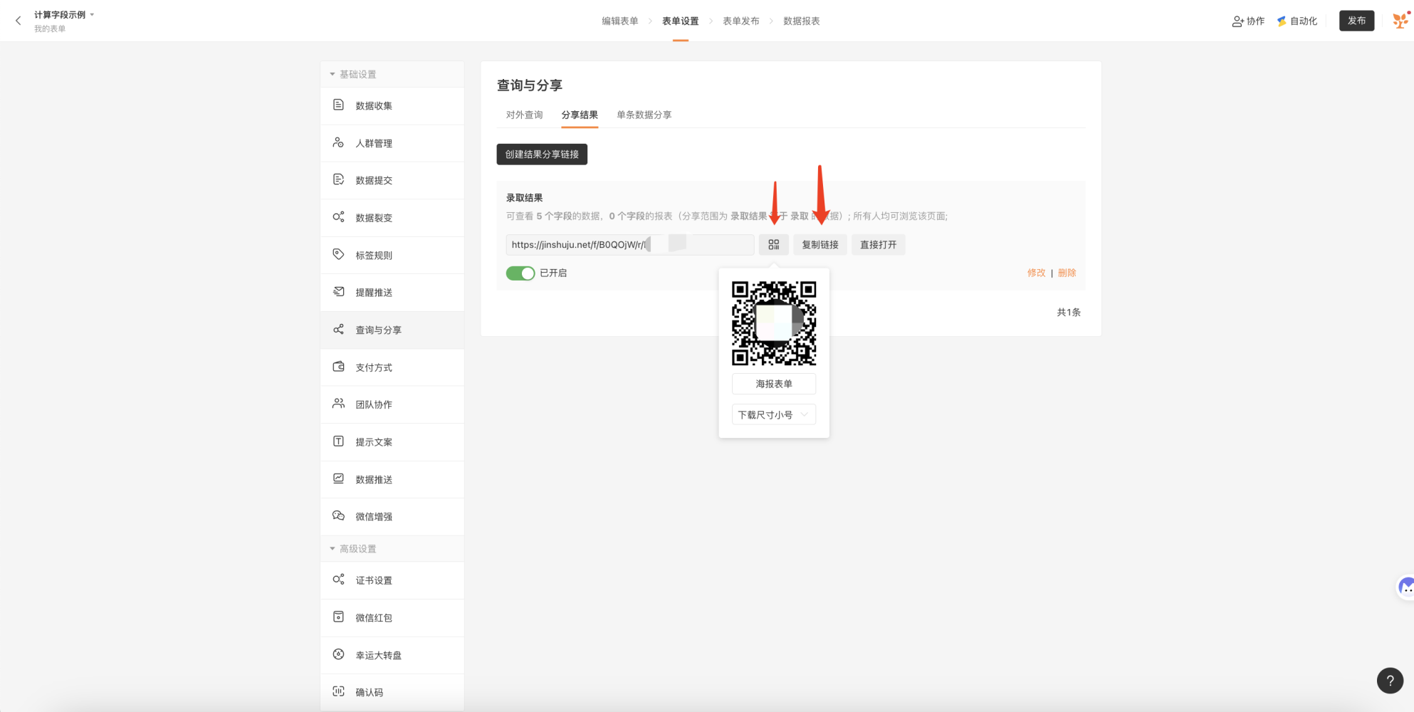Click the 自动化 automation icon
The image size is (1414, 712).
[x=1282, y=21]
